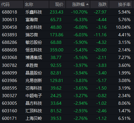Screen dimensions: 134x123
Task: Click the sort arrow beside 涨跌幅 header
Action: tap(87, 4)
